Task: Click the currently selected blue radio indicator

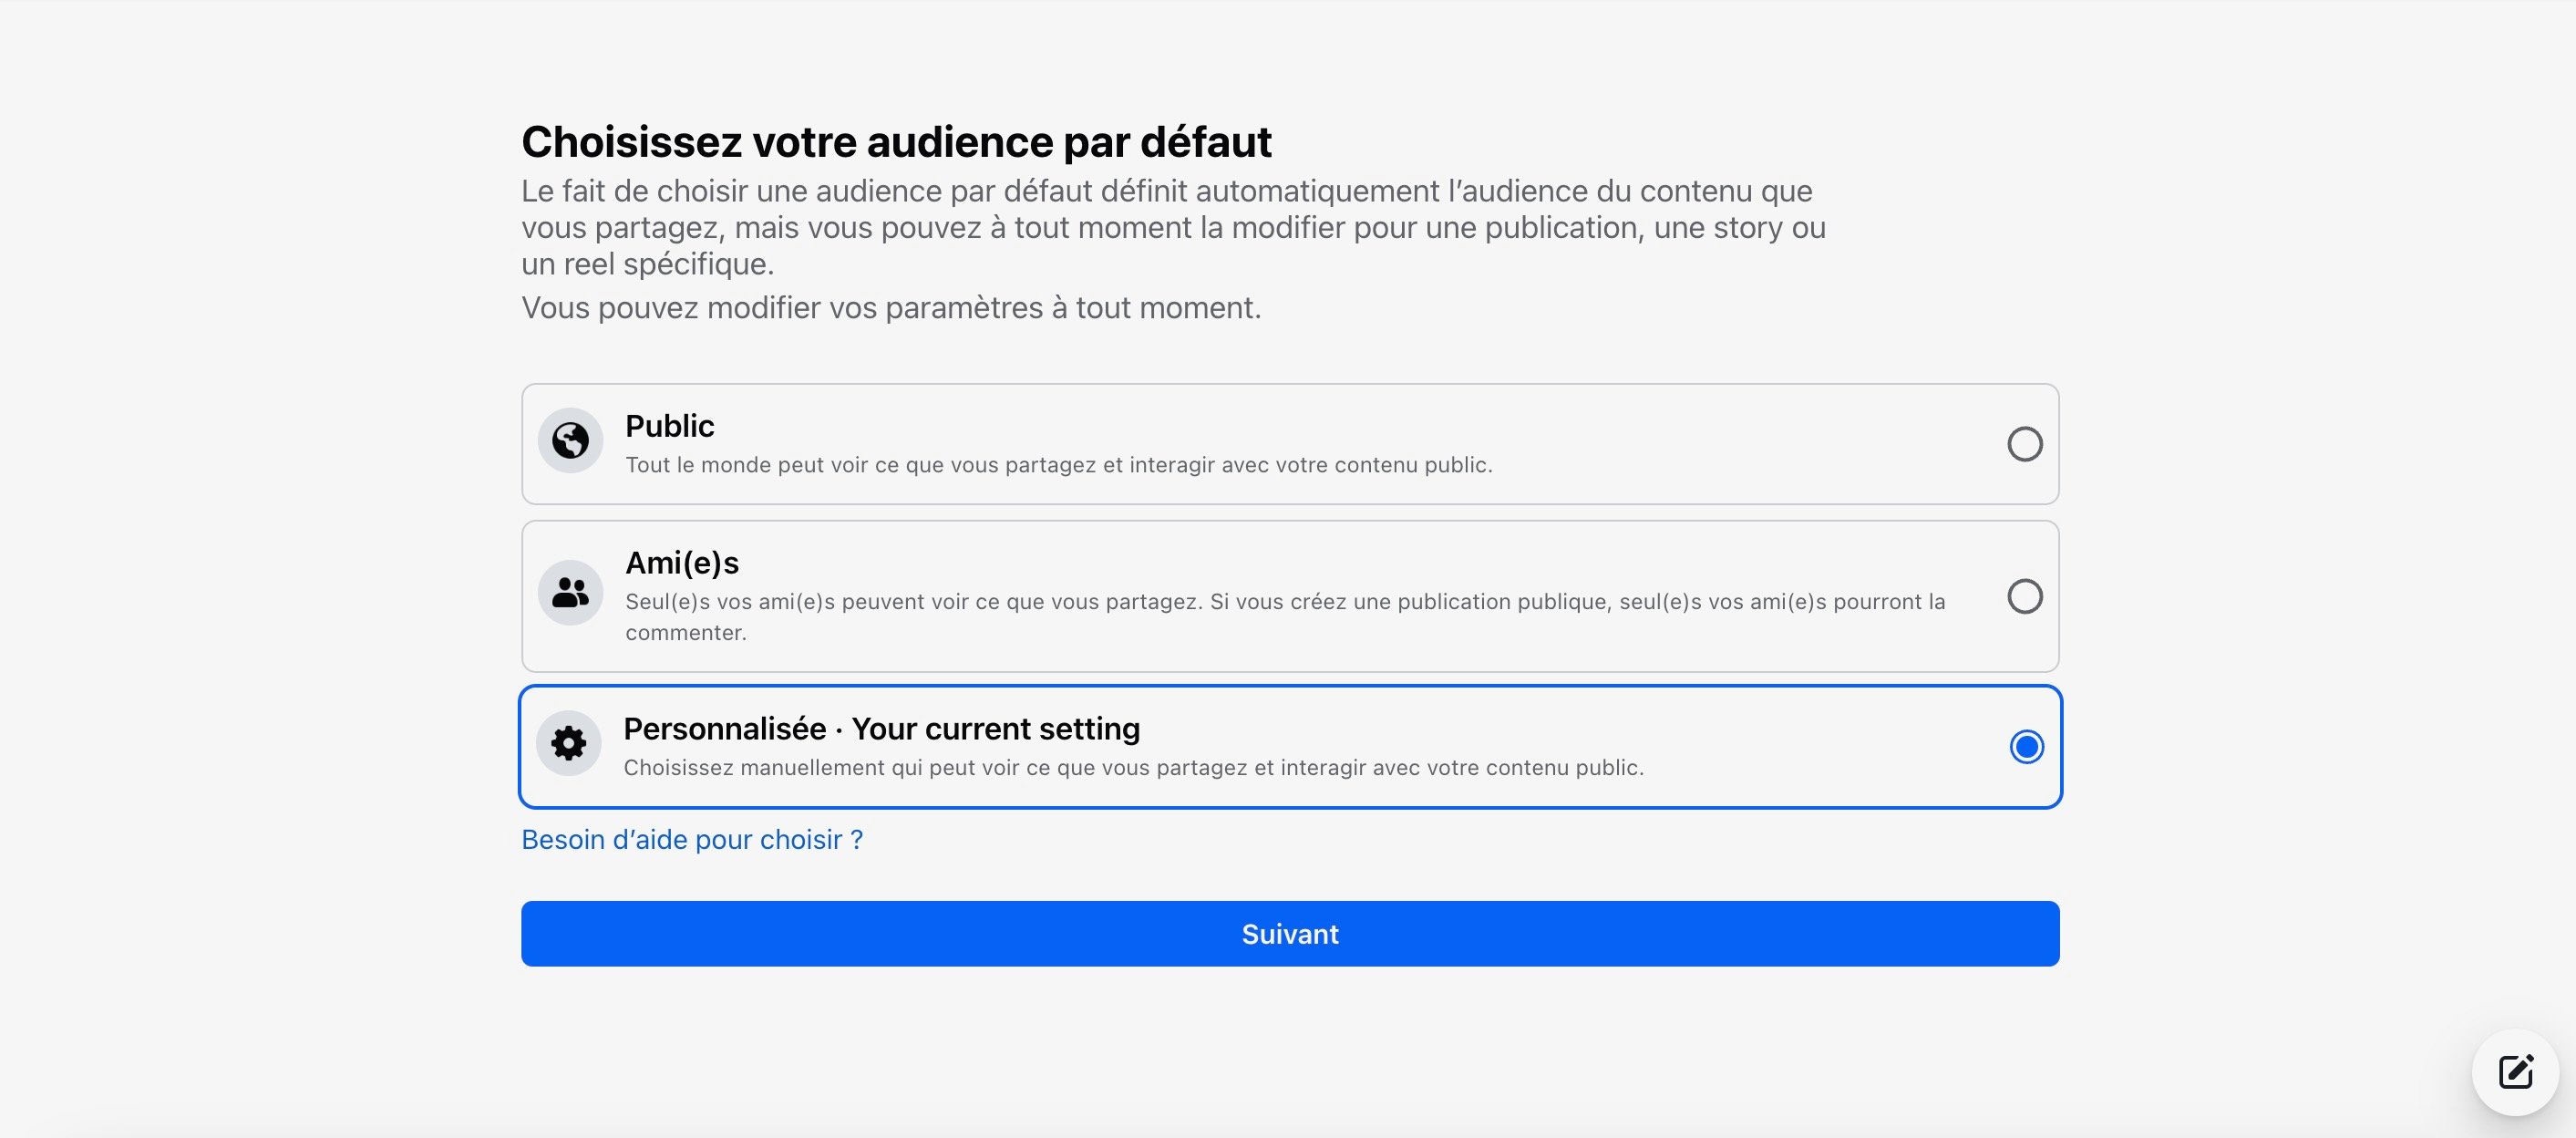Action: tap(2027, 746)
